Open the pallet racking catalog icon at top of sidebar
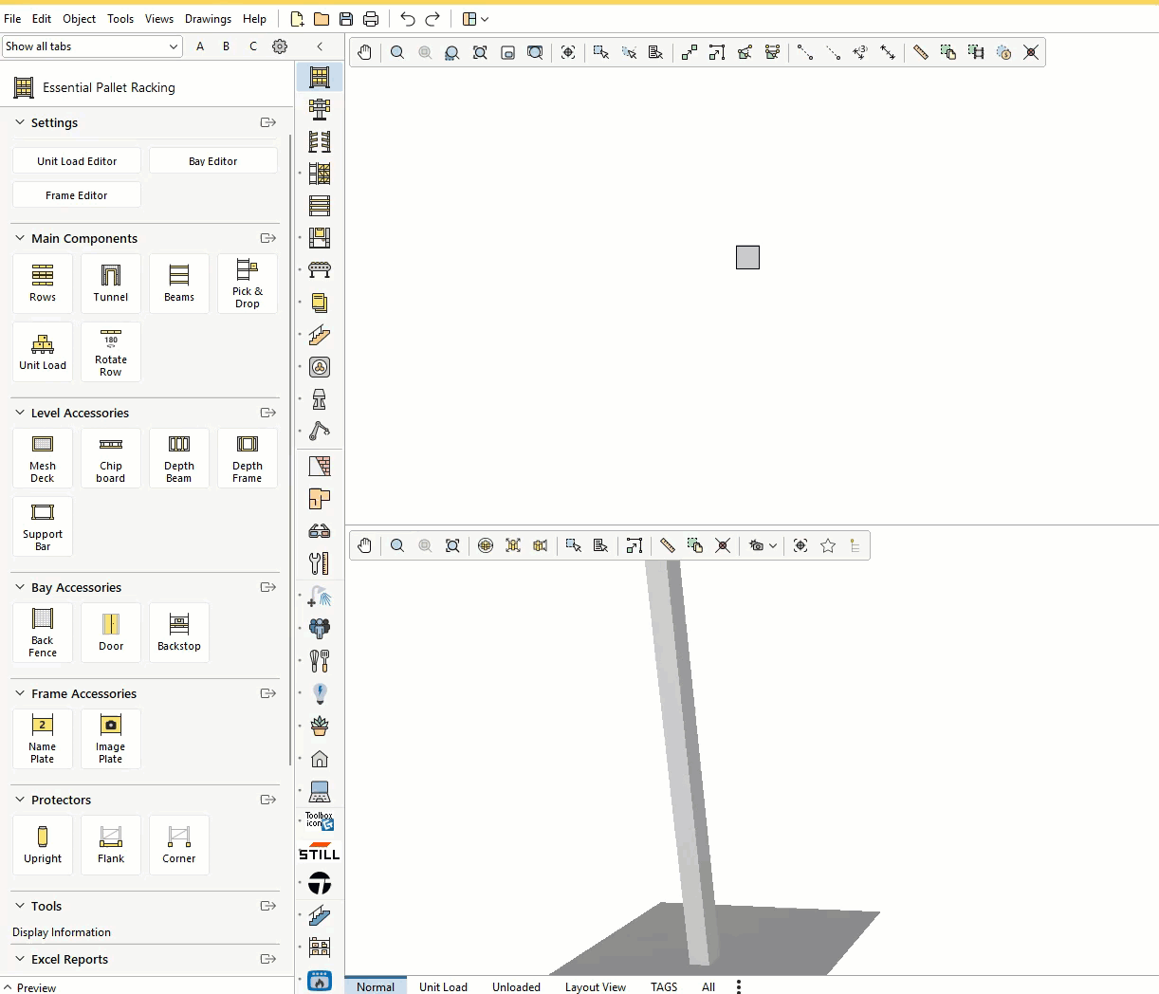The width and height of the screenshot is (1159, 994). click(320, 77)
